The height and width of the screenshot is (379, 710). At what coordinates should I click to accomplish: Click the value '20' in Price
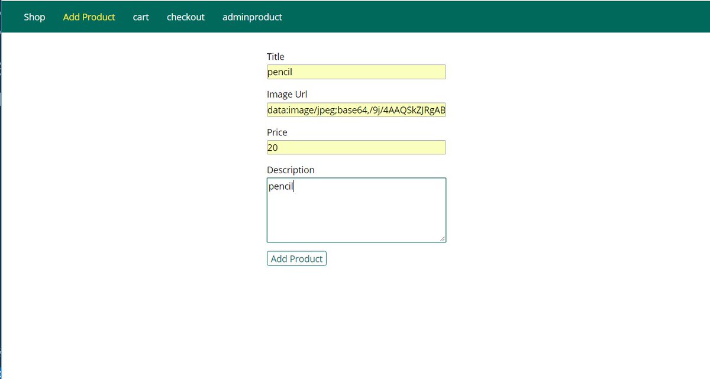(x=273, y=147)
